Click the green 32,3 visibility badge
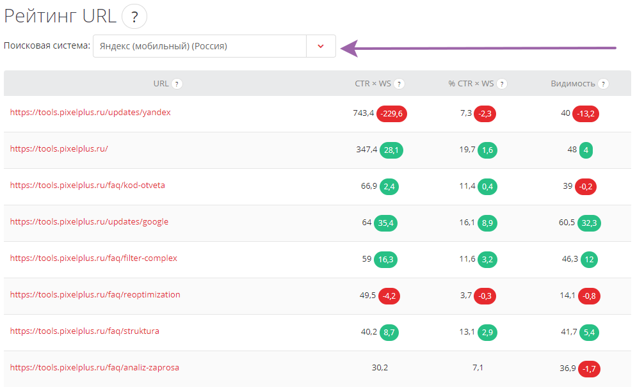Viewport: 644px width, 387px height. click(590, 223)
